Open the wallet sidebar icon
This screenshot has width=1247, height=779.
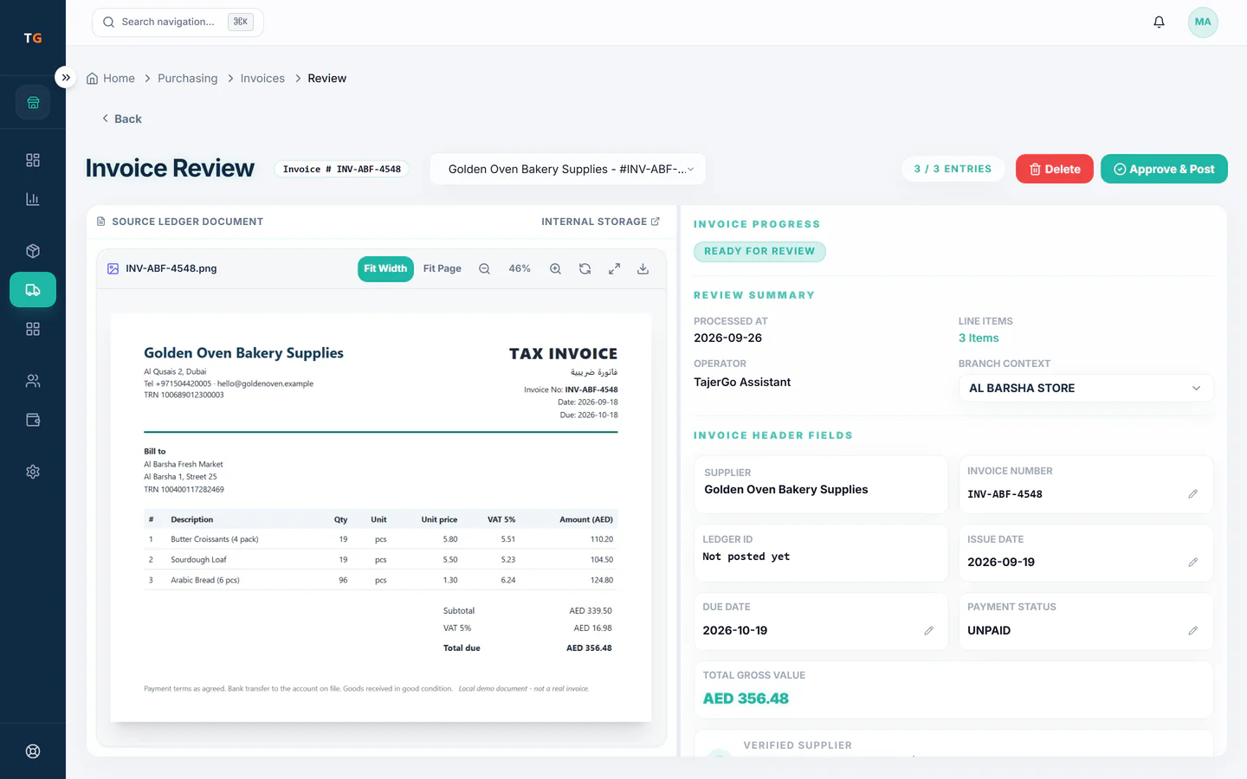pos(33,420)
